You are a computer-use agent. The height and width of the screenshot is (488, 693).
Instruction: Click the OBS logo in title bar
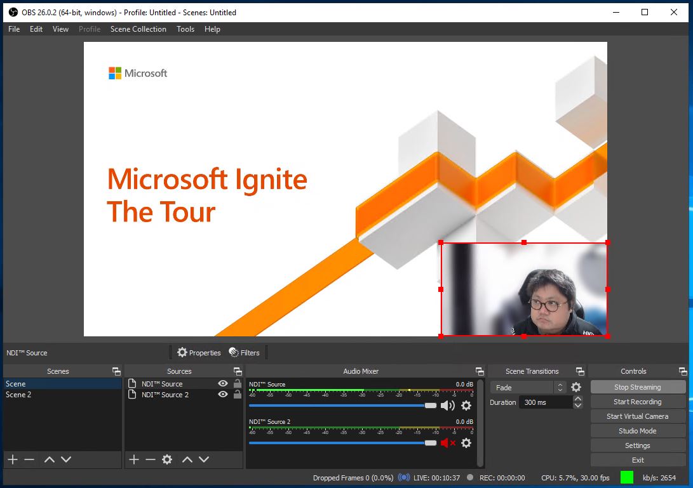coord(13,12)
